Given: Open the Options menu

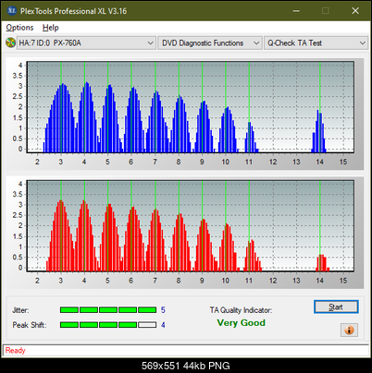Looking at the screenshot, I should coord(19,28).
